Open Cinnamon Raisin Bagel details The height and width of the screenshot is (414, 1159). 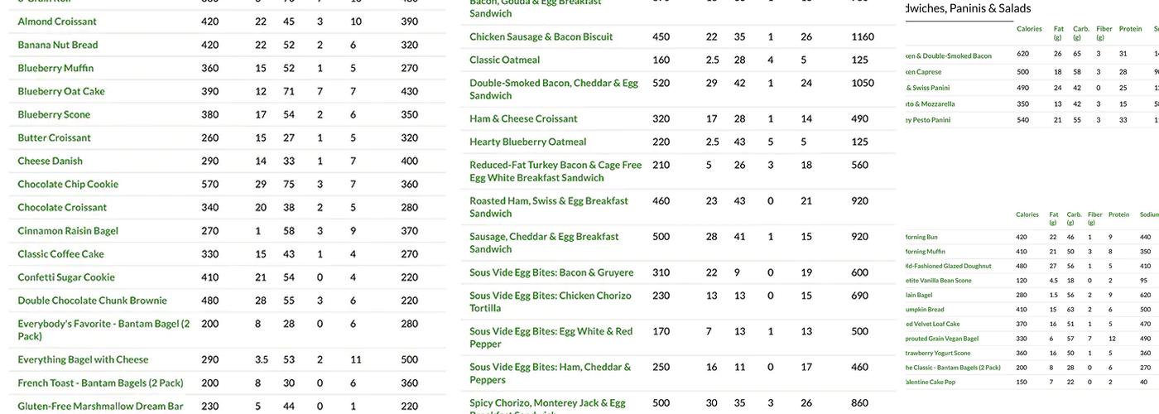click(68, 231)
